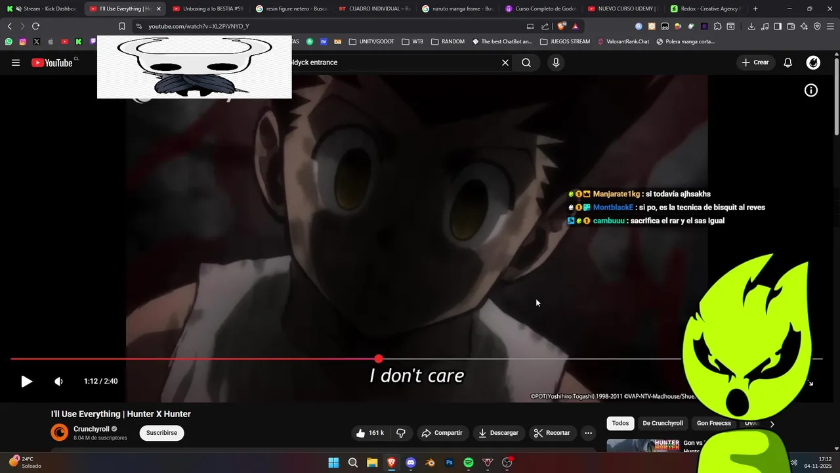The width and height of the screenshot is (840, 473).
Task: Select the Gon Freecss filter chip
Action: coord(714,423)
